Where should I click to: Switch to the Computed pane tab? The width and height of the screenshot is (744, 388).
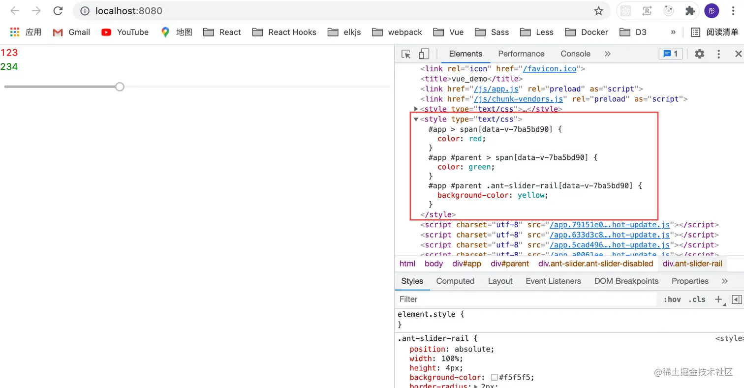tap(455, 281)
